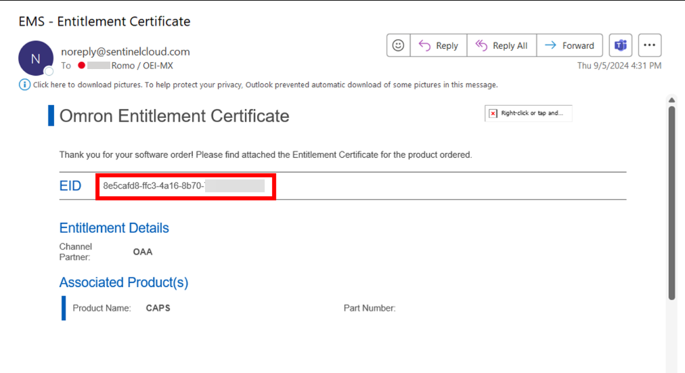Viewport: 685px width, 373px height.
Task: Select the EID label
Action: click(x=70, y=186)
